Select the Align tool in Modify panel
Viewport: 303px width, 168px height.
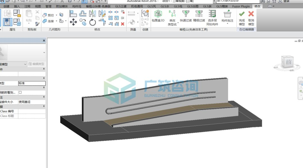point(73,14)
